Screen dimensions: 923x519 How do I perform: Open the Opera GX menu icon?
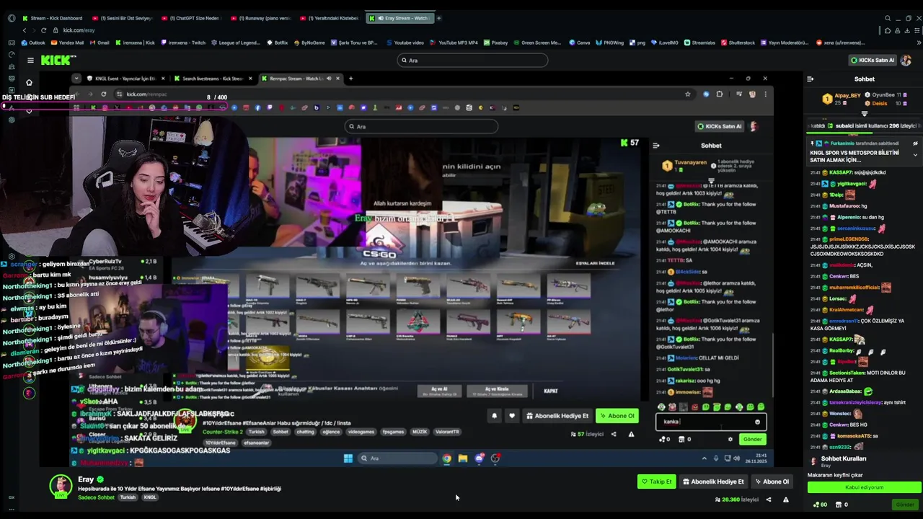pos(12,18)
